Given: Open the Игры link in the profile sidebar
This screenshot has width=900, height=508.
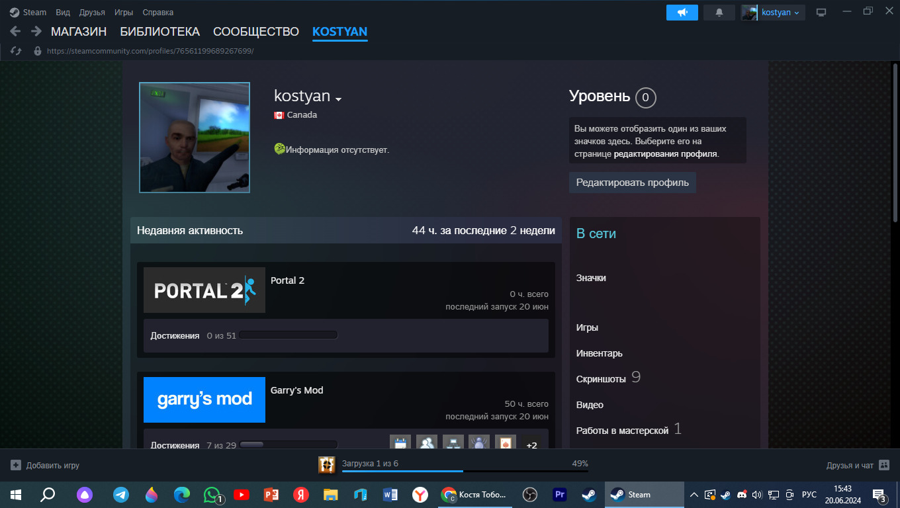Looking at the screenshot, I should (587, 327).
